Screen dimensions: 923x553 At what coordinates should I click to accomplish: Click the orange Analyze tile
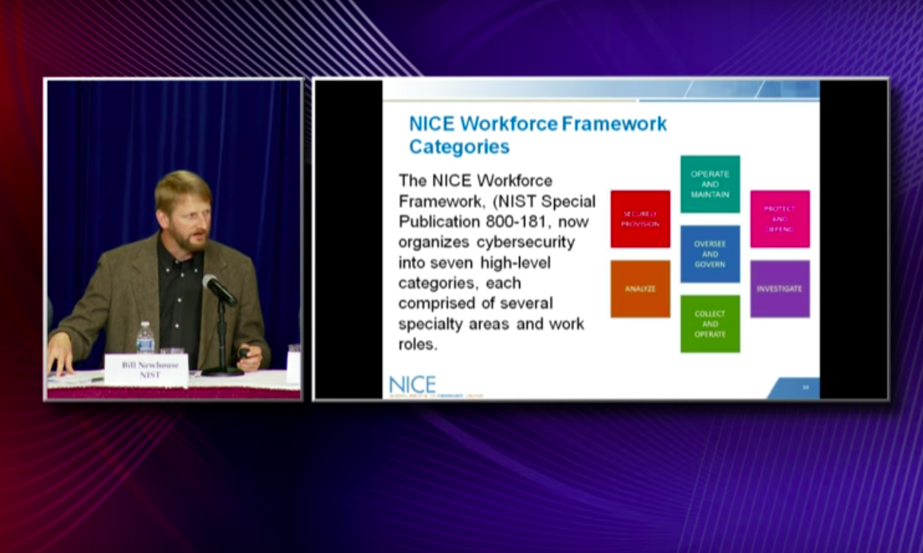point(640,288)
